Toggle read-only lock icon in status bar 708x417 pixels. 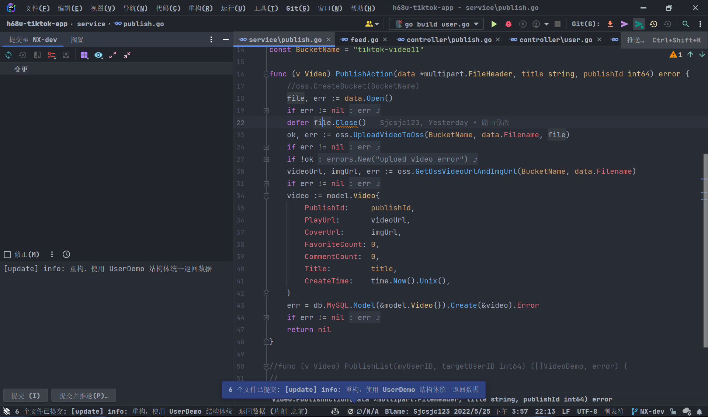coord(673,411)
